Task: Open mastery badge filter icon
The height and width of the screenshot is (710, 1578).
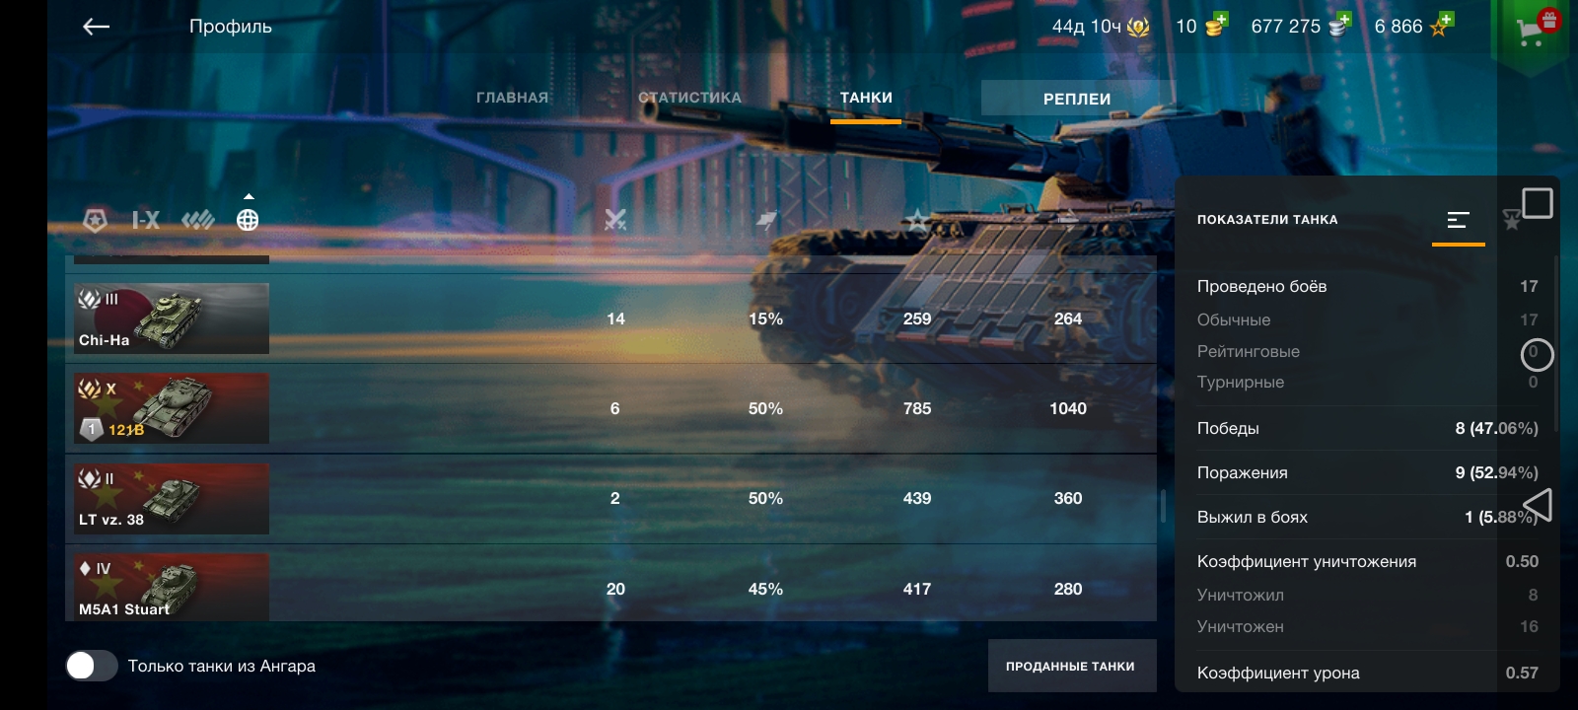Action: pos(95,220)
